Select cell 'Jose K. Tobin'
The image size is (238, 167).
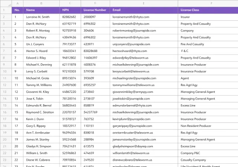tap(41, 99)
